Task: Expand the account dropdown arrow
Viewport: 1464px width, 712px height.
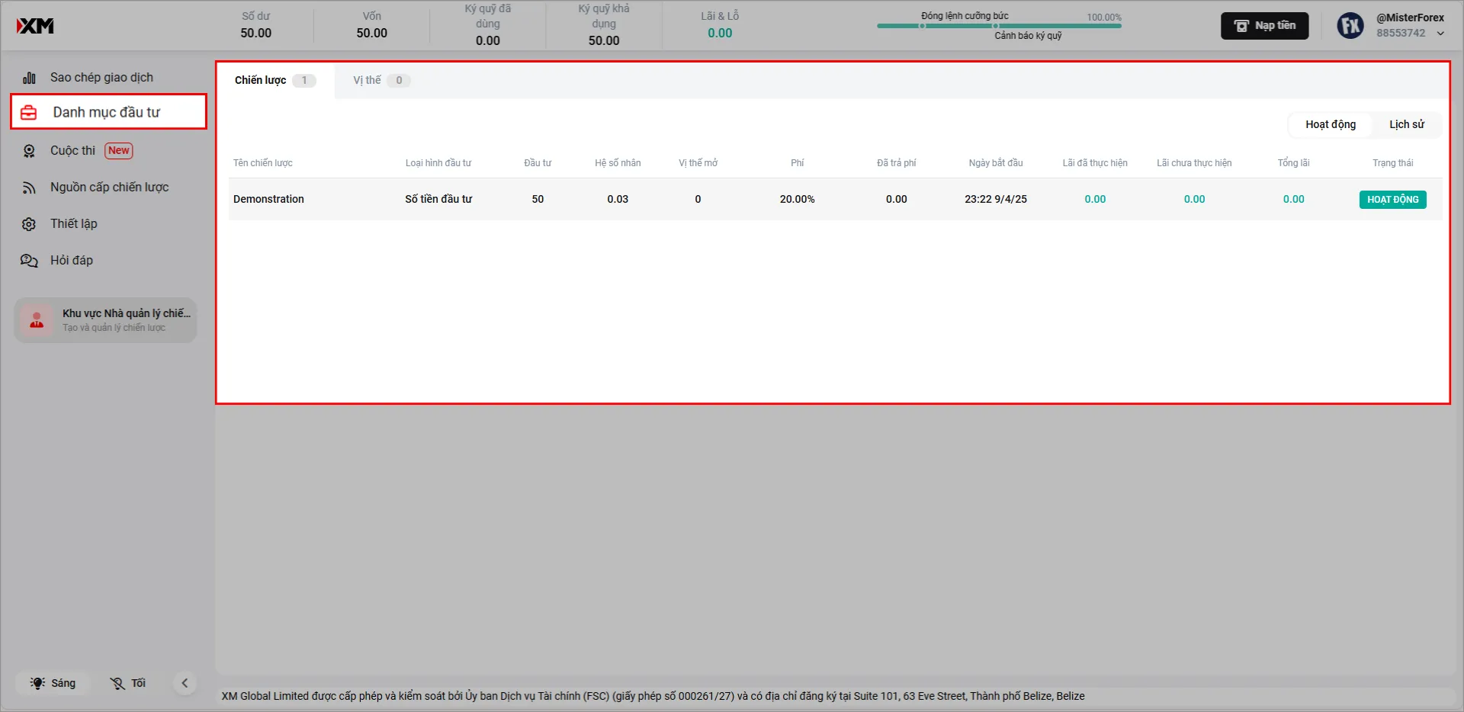Action: (x=1440, y=34)
